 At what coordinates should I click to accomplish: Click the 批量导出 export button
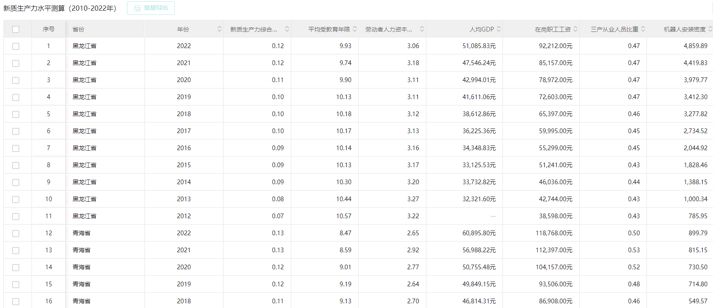[x=151, y=8]
